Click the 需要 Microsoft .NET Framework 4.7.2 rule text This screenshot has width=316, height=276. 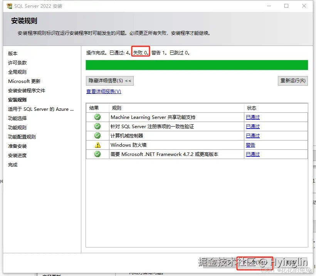point(165,154)
